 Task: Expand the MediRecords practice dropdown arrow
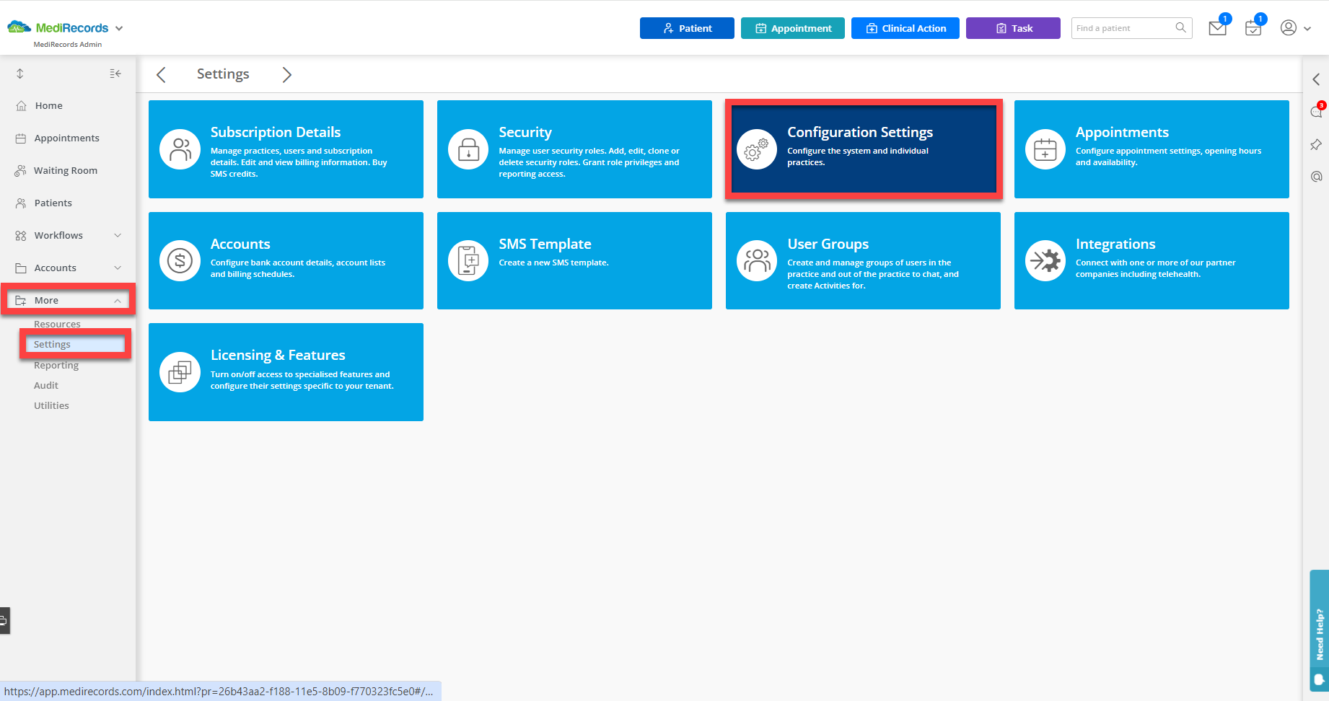pyautogui.click(x=119, y=28)
